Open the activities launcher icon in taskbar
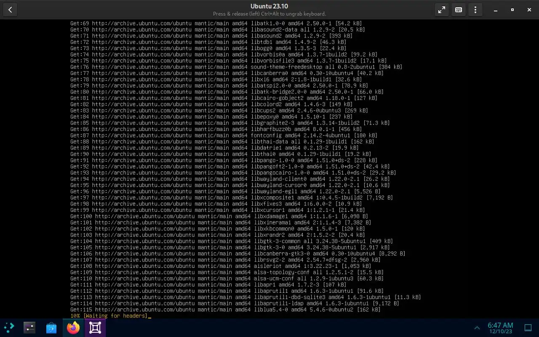This screenshot has height=337, width=539. [x=9, y=327]
